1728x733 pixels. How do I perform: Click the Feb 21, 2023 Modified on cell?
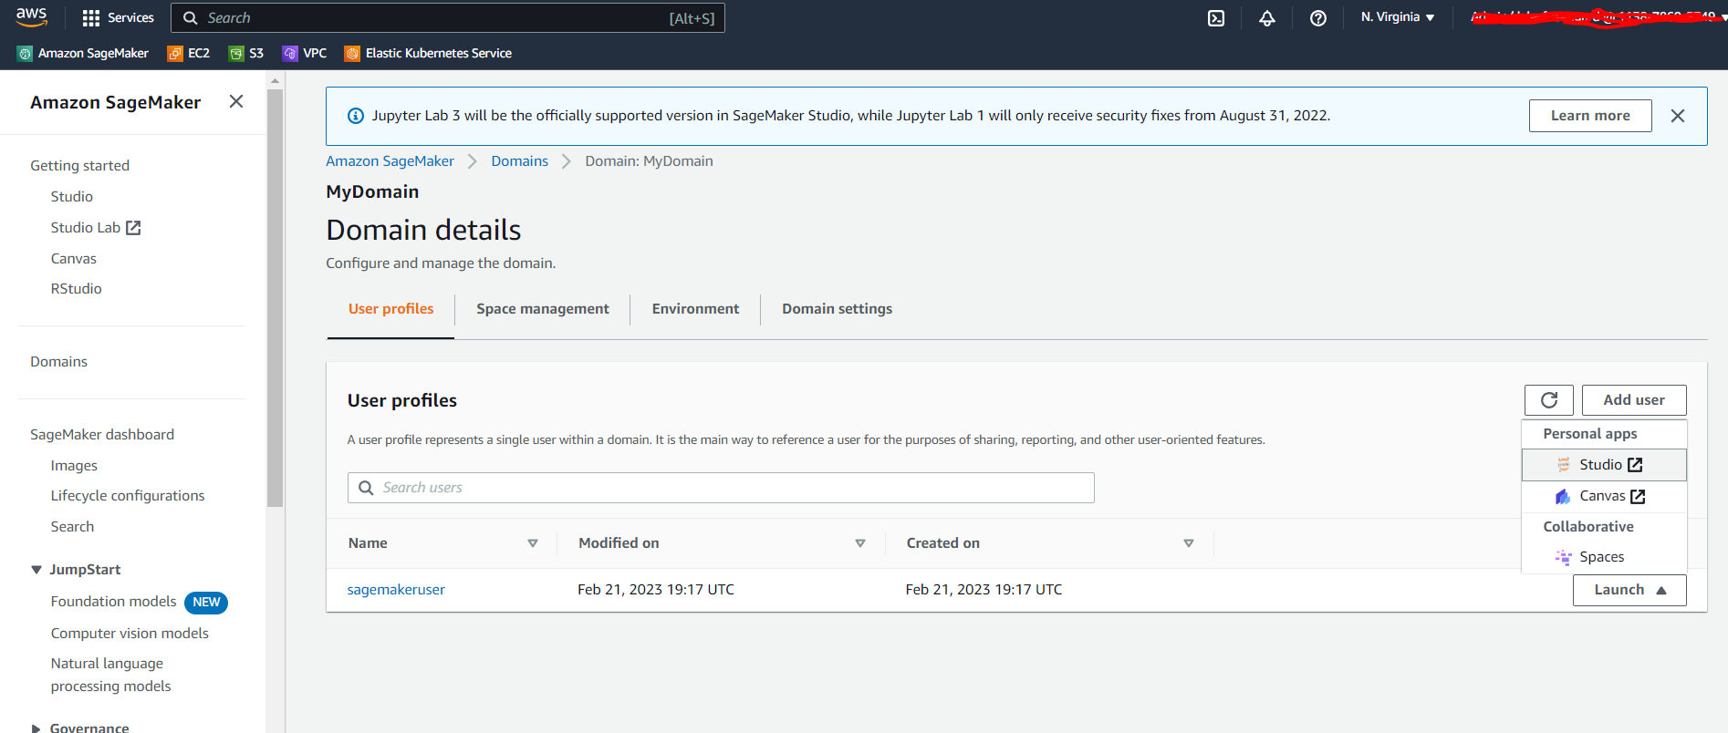656,590
